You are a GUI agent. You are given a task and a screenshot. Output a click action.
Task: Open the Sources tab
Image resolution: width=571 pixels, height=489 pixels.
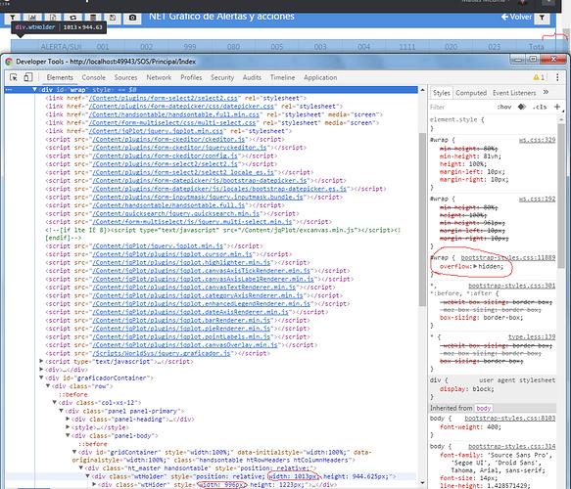pyautogui.click(x=125, y=77)
